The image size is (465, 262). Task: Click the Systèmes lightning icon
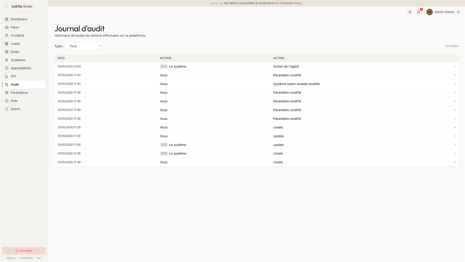pyautogui.click(x=7, y=60)
